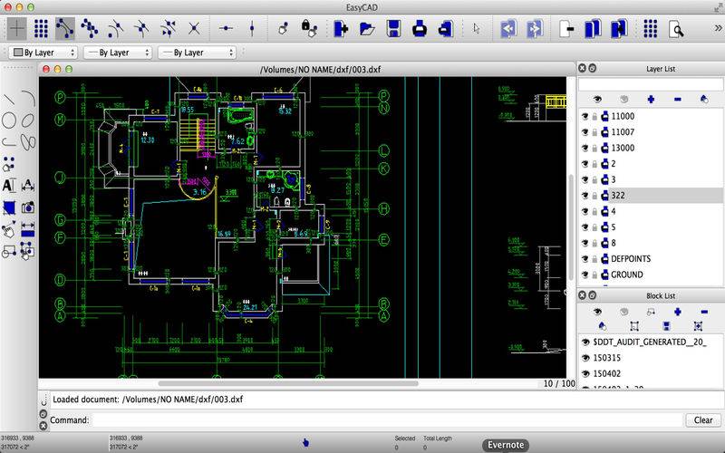Select the Circle drawing tool
Viewport: 725px width, 453px height.
[x=10, y=120]
